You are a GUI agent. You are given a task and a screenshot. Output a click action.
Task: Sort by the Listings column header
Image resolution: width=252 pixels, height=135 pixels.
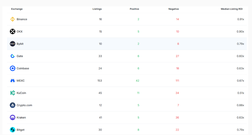(x=97, y=9)
